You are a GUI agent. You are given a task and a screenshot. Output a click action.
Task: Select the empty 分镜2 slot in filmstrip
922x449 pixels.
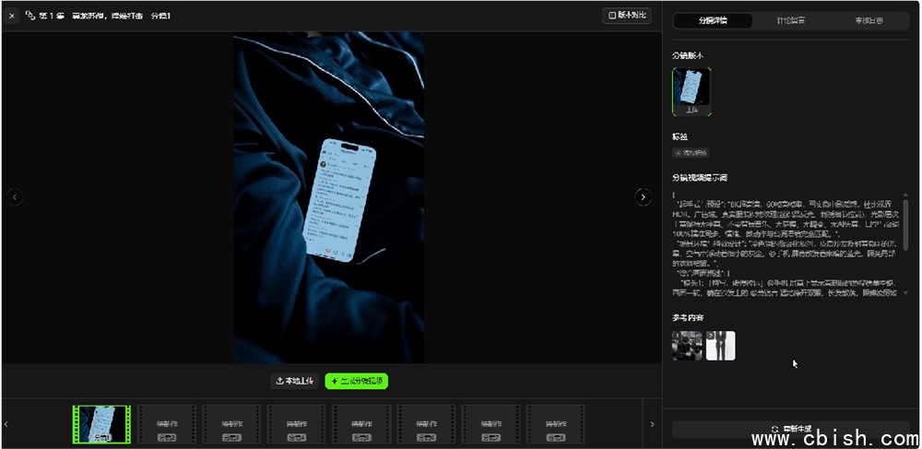[166, 424]
